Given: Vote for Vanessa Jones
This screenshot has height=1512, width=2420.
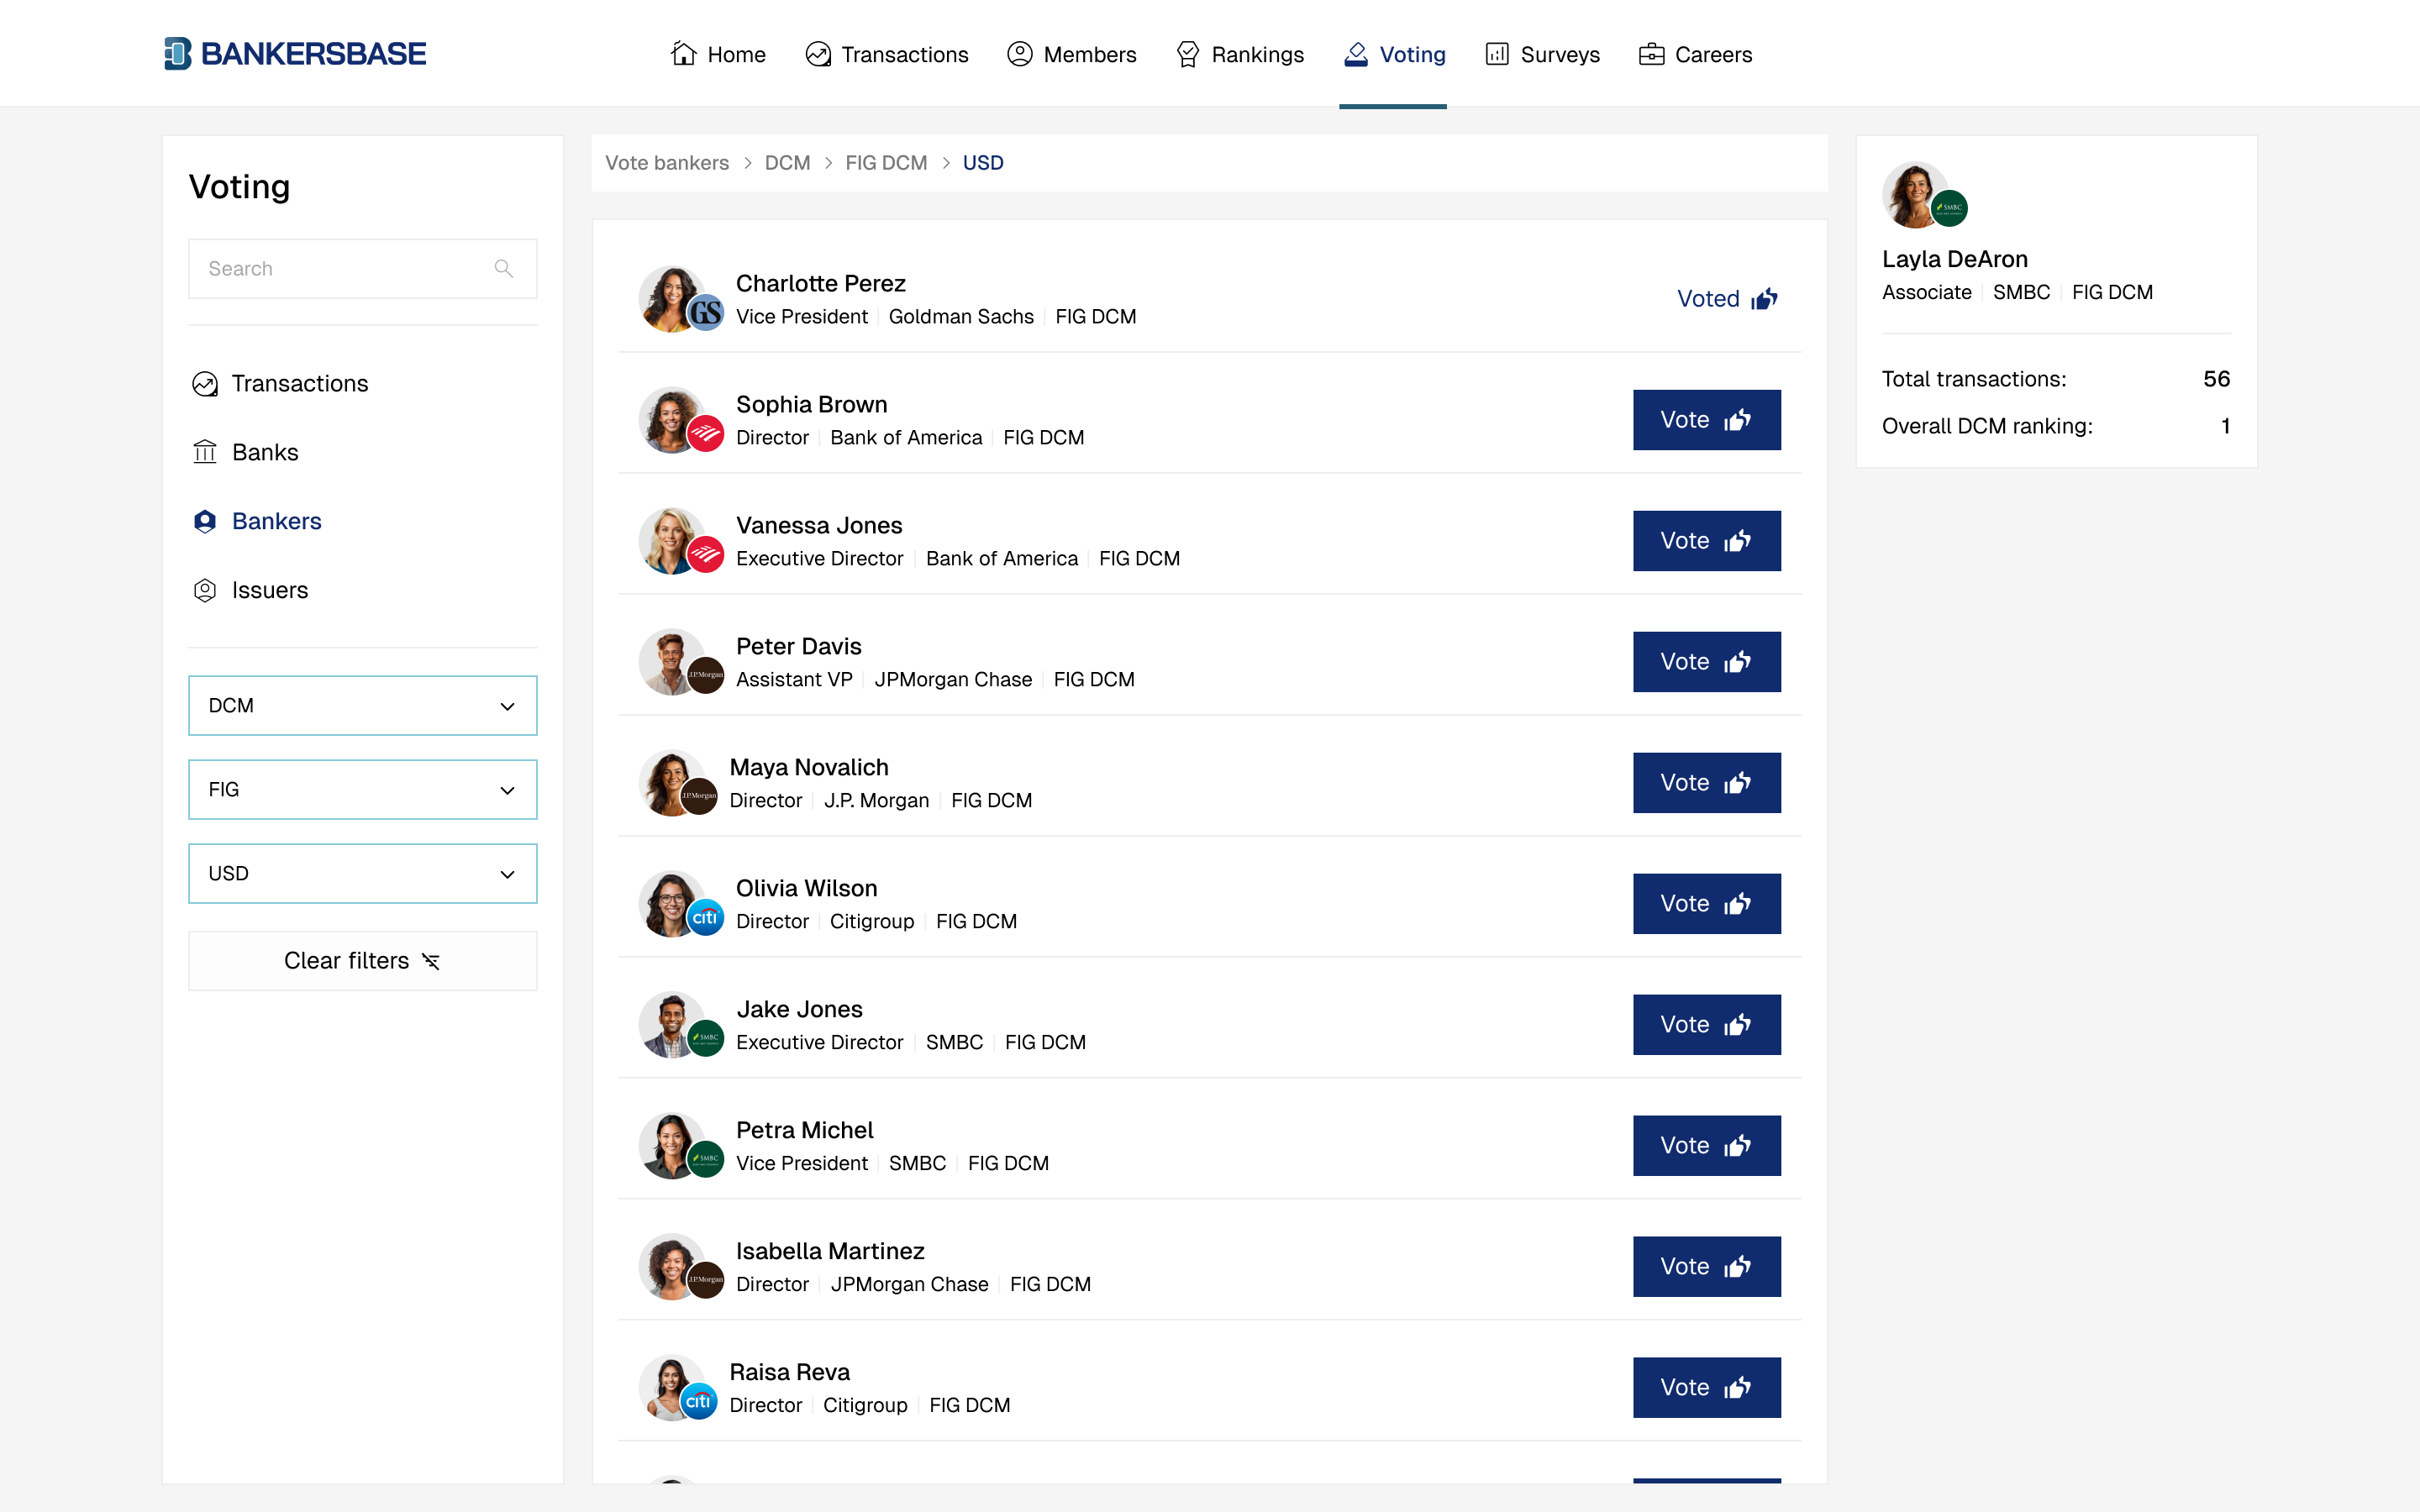Looking at the screenshot, I should coord(1707,541).
